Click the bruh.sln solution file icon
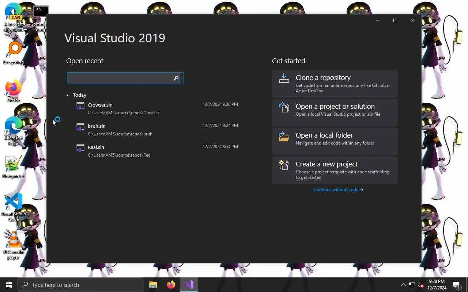468x292 pixels. click(80, 127)
